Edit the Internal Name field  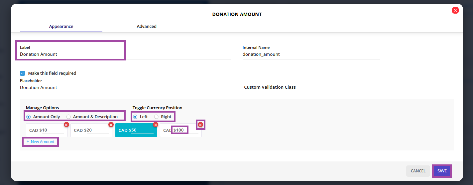pyautogui.click(x=311, y=54)
